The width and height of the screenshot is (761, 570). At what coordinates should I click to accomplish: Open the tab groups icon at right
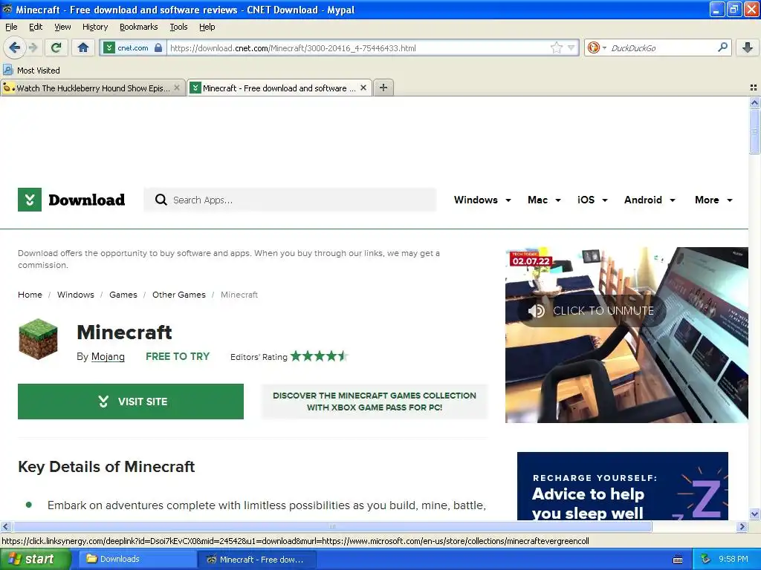coord(754,88)
